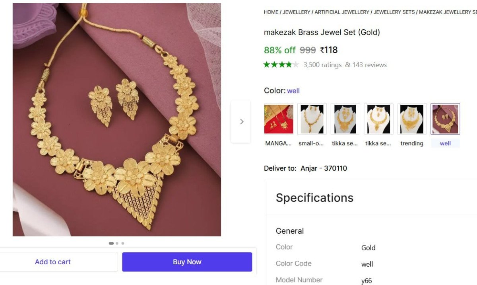The image size is (477, 285).
Task: Click the next image arrow chevron
Action: click(x=241, y=122)
